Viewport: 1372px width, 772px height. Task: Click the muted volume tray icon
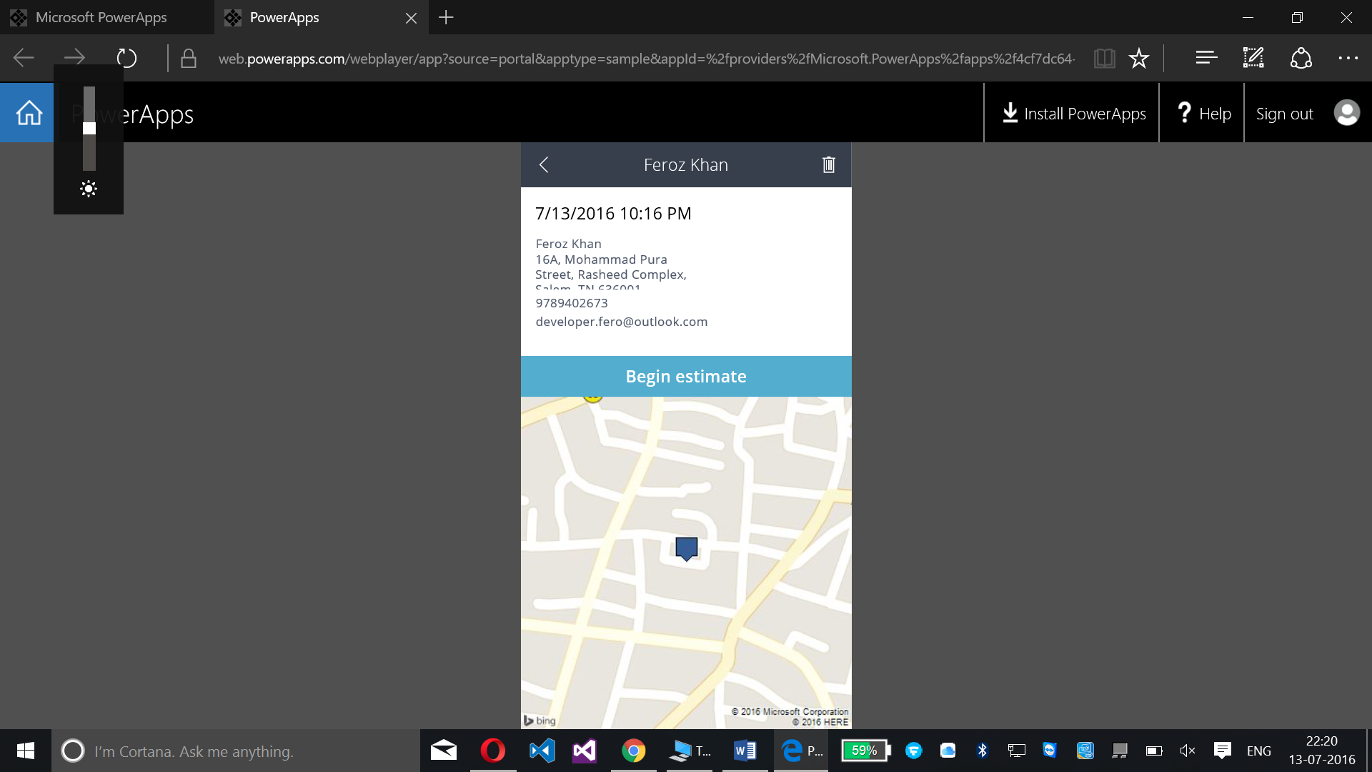(x=1188, y=751)
